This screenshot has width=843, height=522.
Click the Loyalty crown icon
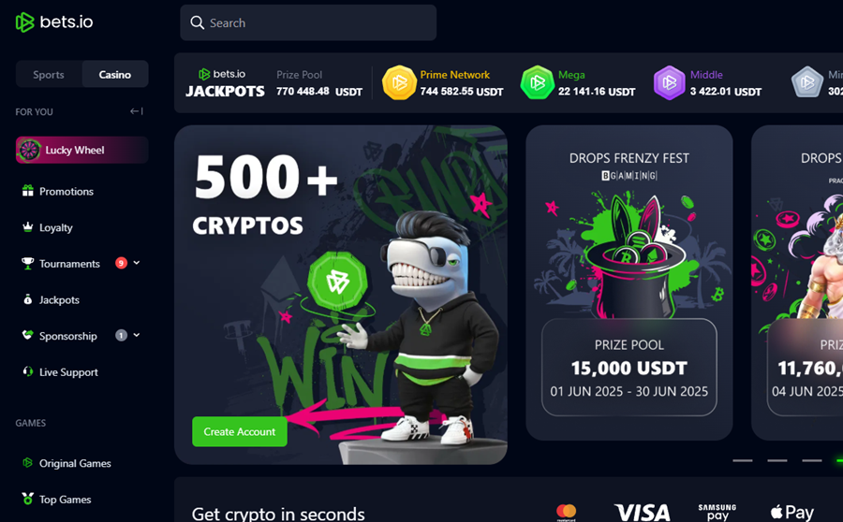pyautogui.click(x=27, y=226)
